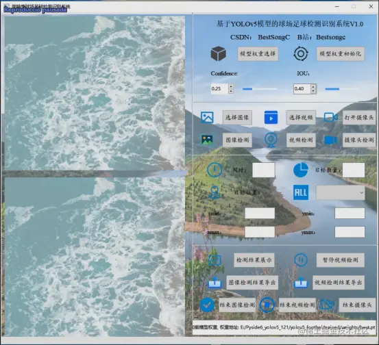Click the crossed-out camera icon

328,305
